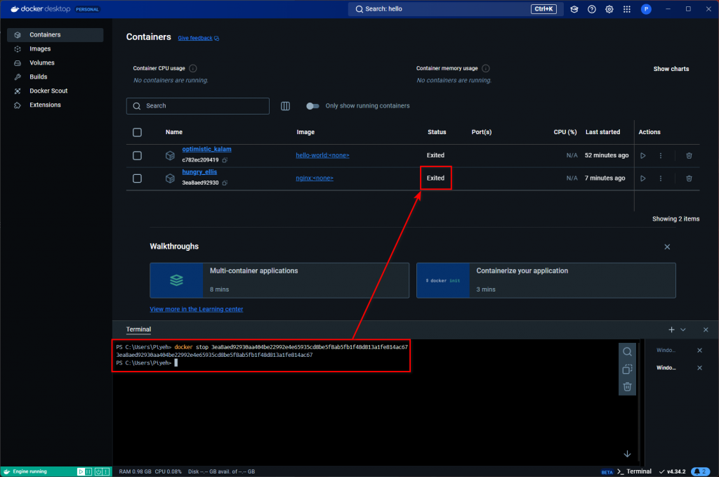719x477 pixels.
Task: Open more actions menu for hungry_ellis
Action: (x=660, y=178)
